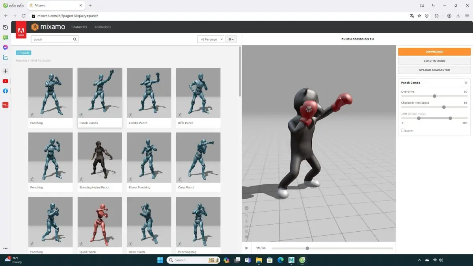Click the reset camera icon in viewport

pos(247,216)
